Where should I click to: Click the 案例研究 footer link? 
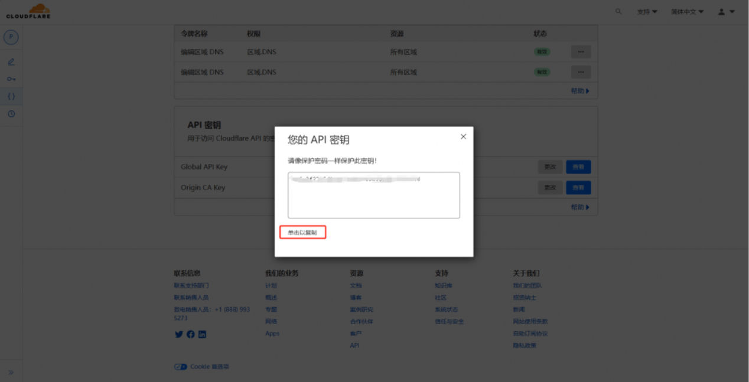(x=362, y=309)
